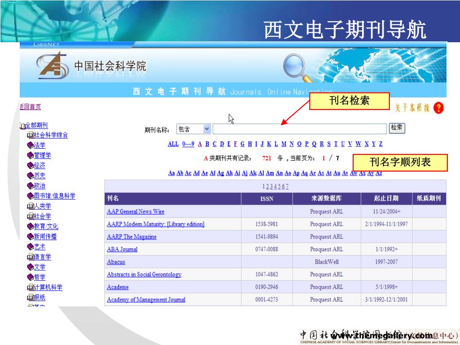The width and height of the screenshot is (460, 345).
Task: Click the open book icon beside 计算机科学
Action: (x=30, y=287)
